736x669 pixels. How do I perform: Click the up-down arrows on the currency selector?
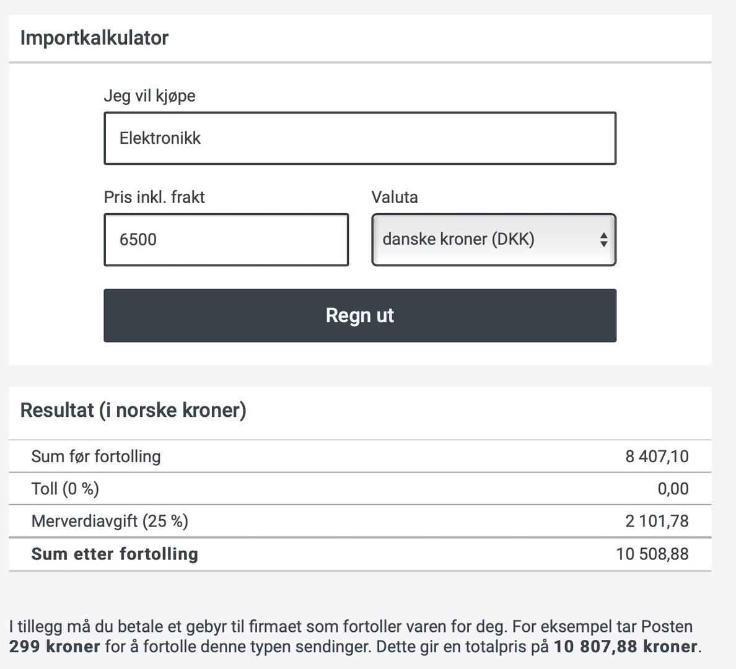tap(603, 240)
